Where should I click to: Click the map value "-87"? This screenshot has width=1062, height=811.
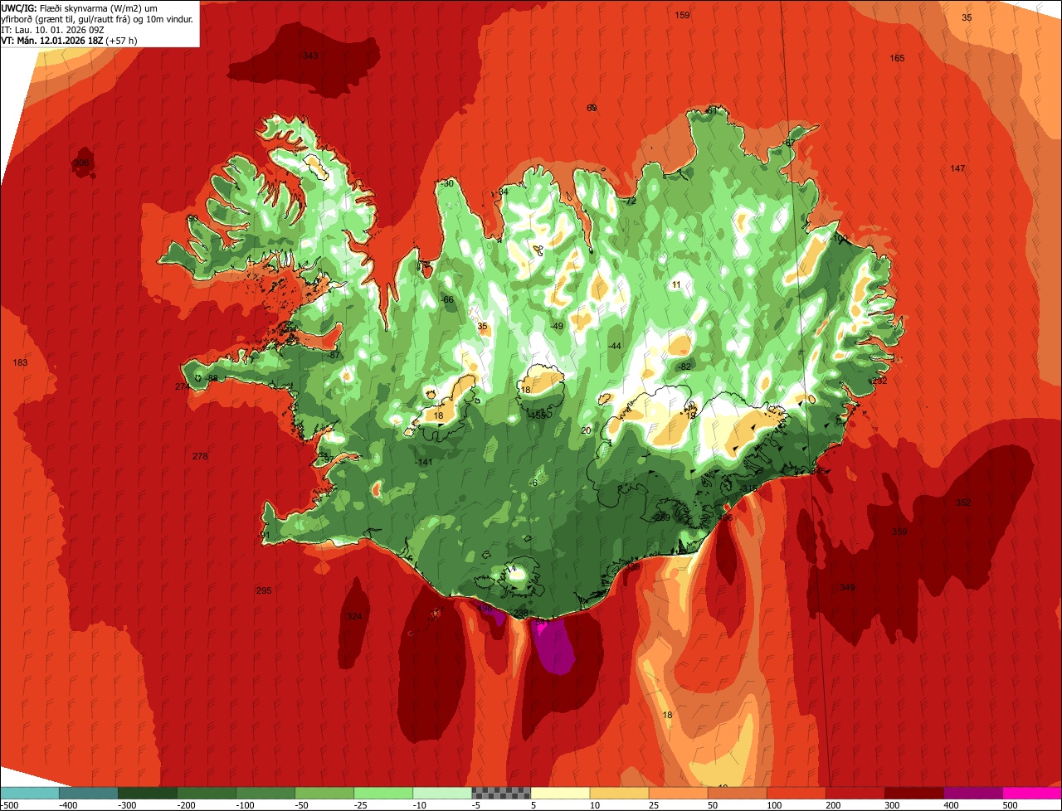(334, 356)
